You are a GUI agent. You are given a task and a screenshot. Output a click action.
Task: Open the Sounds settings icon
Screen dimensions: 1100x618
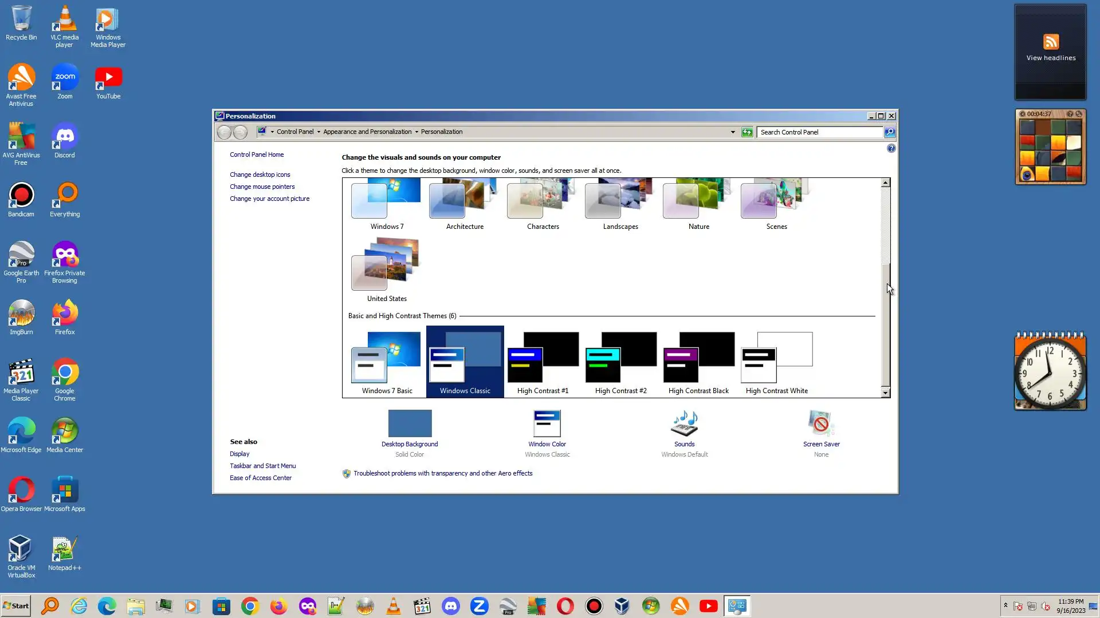(x=684, y=424)
